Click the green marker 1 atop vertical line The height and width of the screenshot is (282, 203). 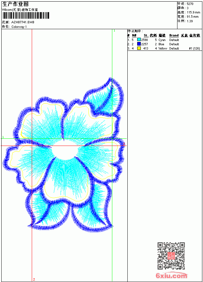pos(114,31)
